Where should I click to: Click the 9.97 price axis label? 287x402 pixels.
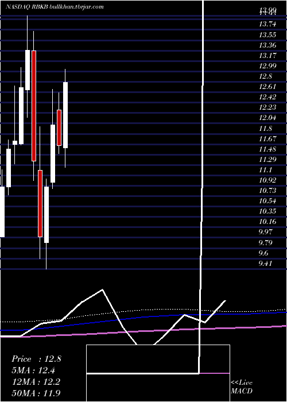pos(266,232)
